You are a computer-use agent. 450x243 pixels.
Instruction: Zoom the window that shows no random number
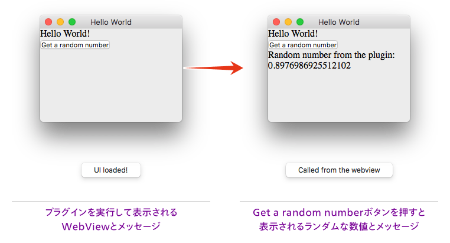(72, 22)
